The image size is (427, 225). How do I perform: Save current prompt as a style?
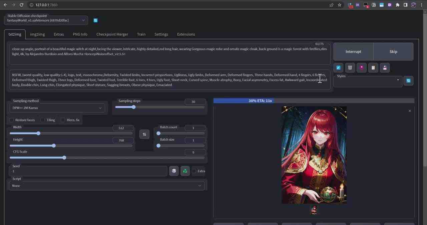tap(385, 68)
